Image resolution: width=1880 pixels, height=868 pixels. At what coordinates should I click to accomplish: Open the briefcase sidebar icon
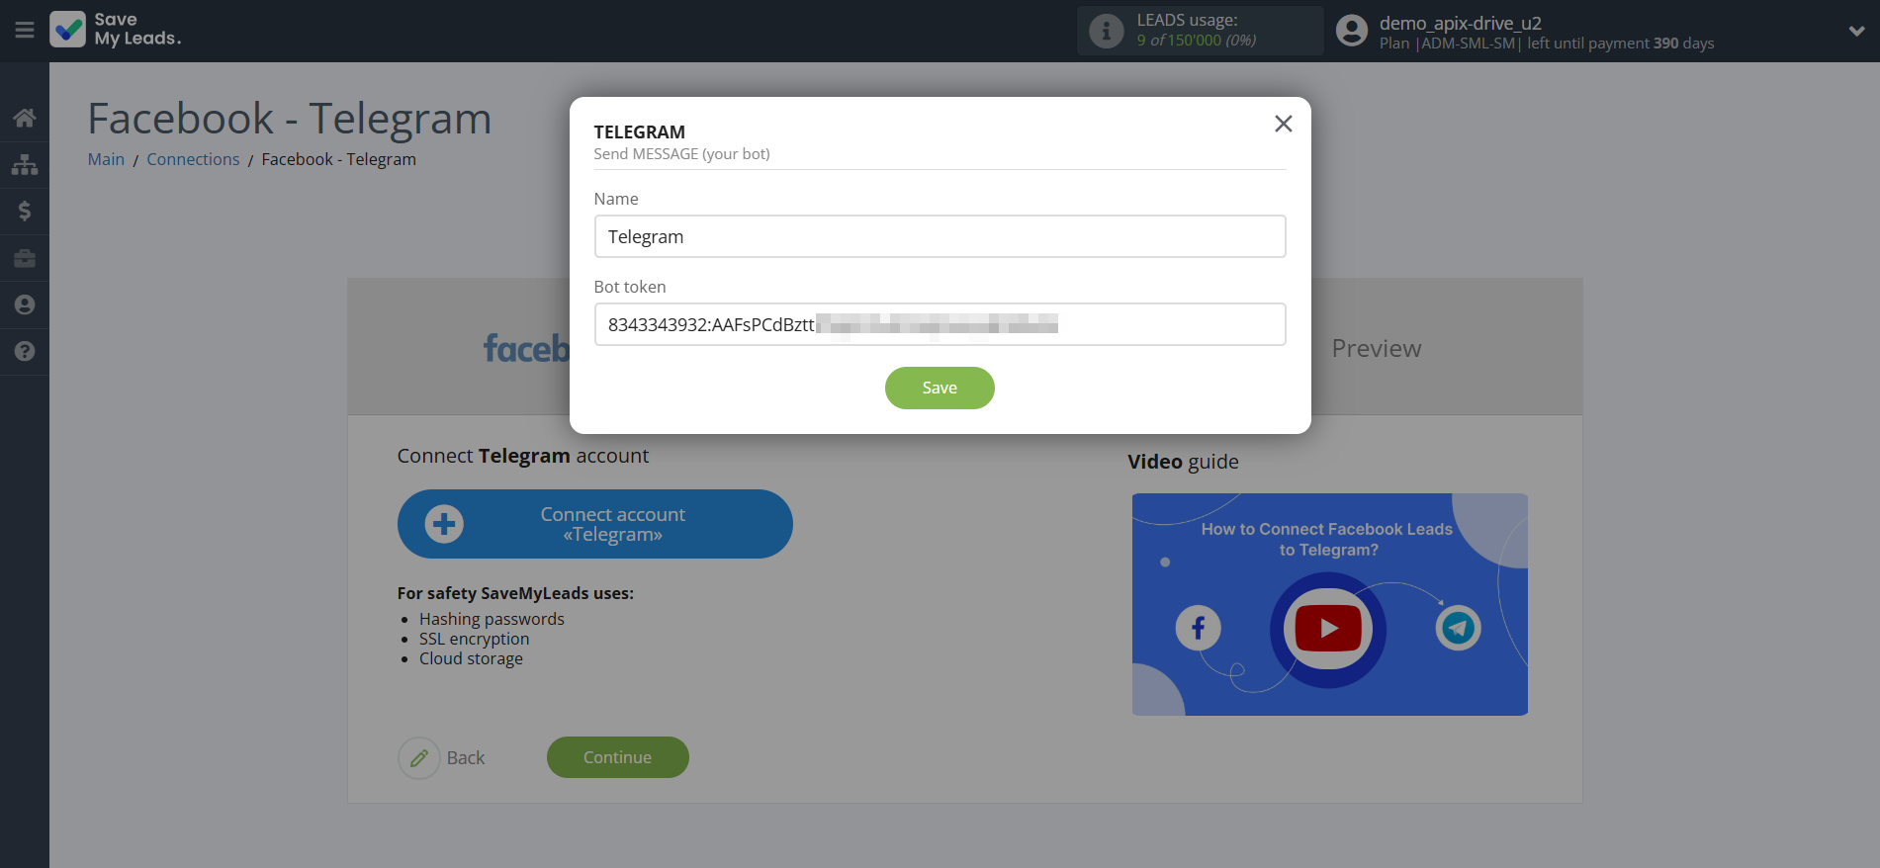[25, 258]
